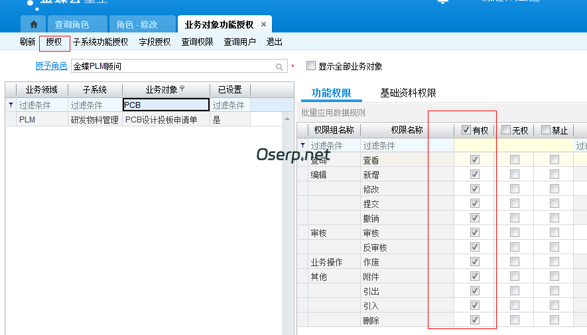
Task: Click the 子系统 filter condition field
Action: 95,105
